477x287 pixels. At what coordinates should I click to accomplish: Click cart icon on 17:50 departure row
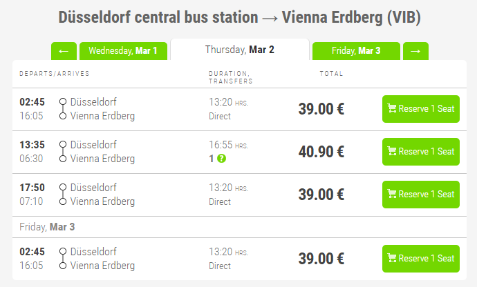coord(392,195)
